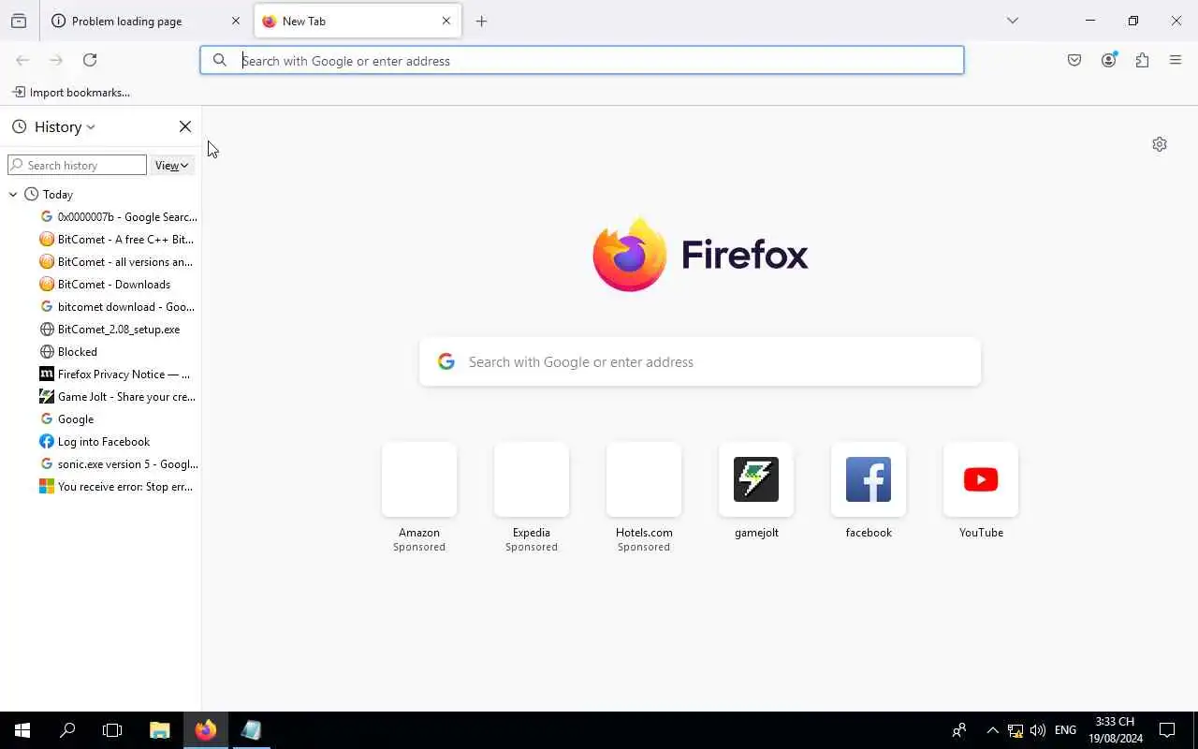Close the Problem loading page tab

(236, 21)
